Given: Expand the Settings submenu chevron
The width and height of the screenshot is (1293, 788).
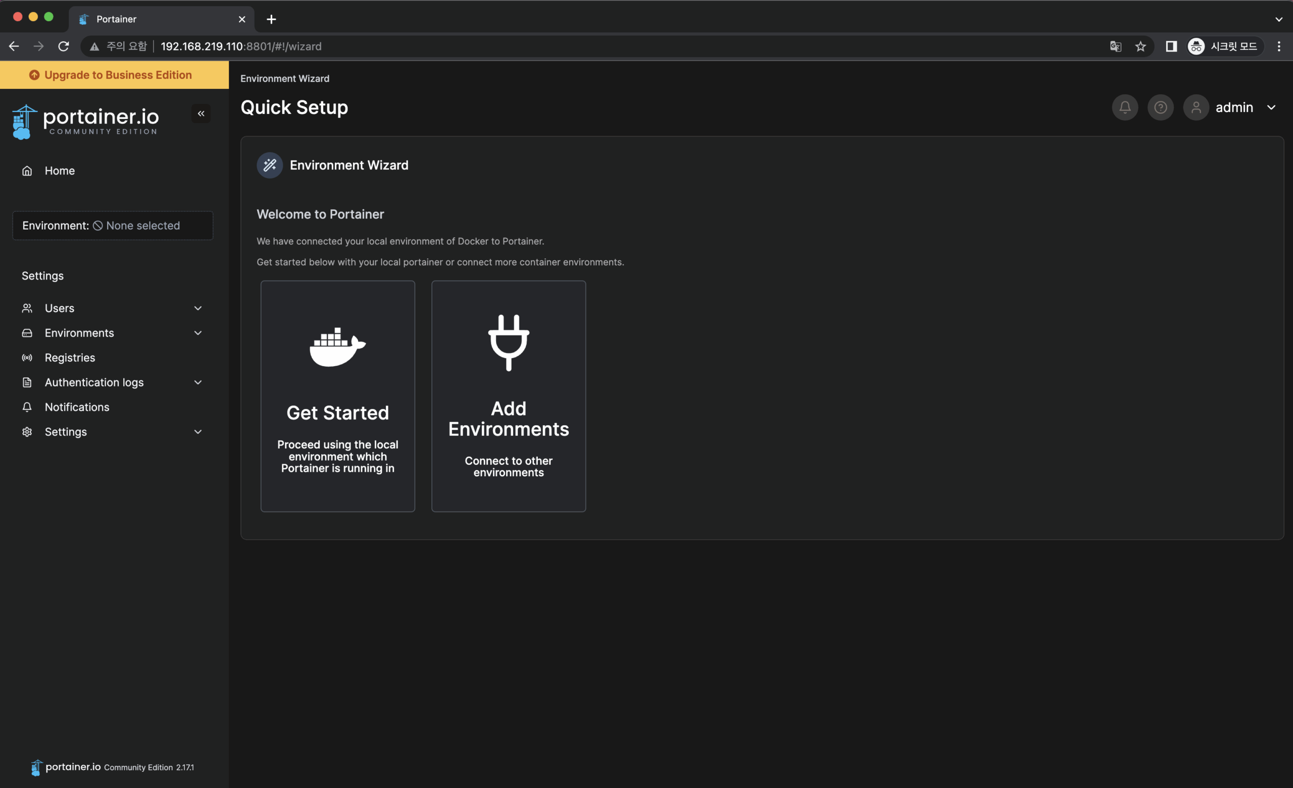Looking at the screenshot, I should point(198,431).
